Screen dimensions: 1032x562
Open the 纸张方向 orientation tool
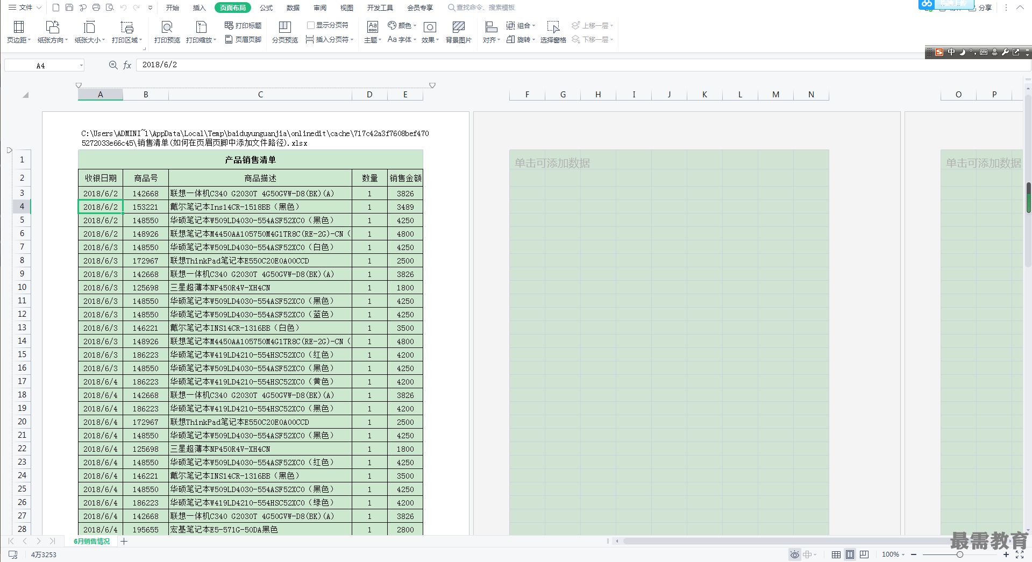pos(53,32)
